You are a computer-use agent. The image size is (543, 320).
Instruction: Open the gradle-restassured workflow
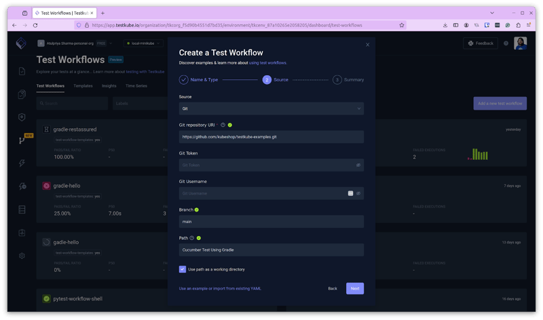coord(75,129)
